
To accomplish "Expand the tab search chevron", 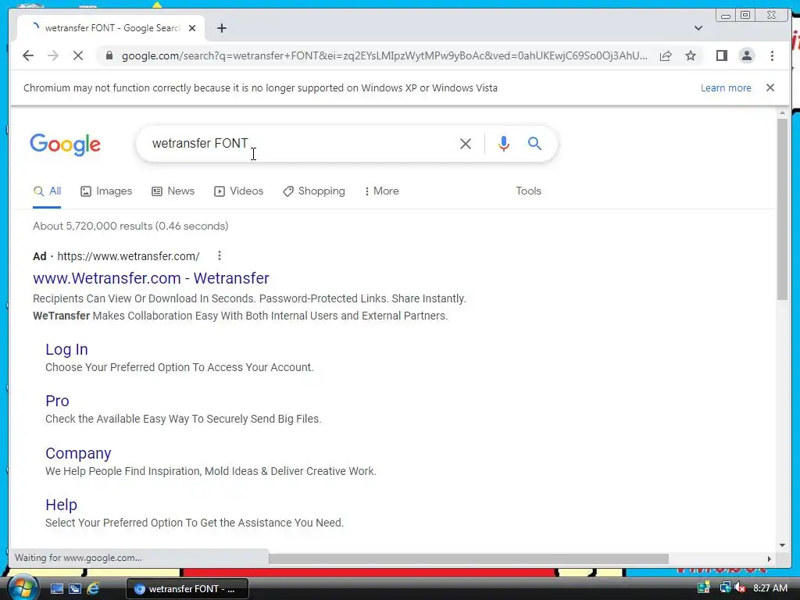I will point(698,28).
